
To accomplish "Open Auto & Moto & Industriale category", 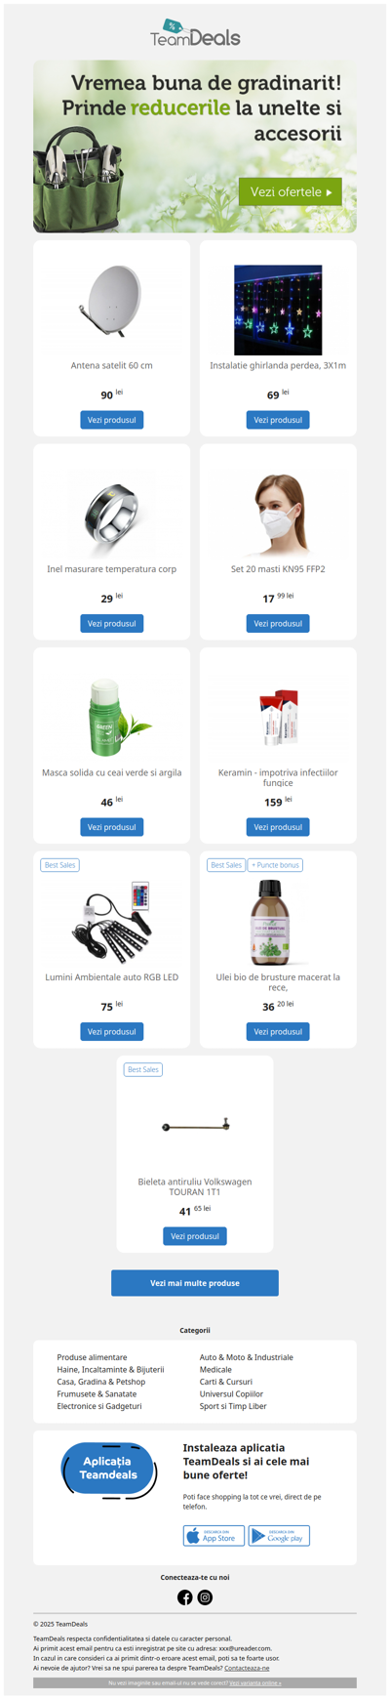I will pyautogui.click(x=246, y=1357).
